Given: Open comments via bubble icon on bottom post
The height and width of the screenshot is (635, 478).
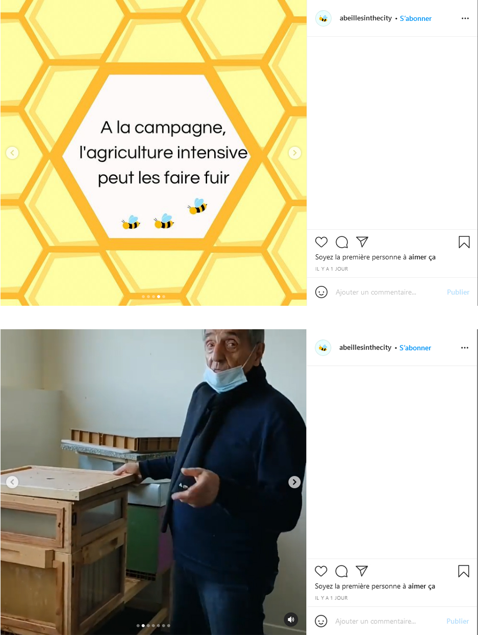Looking at the screenshot, I should click(342, 571).
